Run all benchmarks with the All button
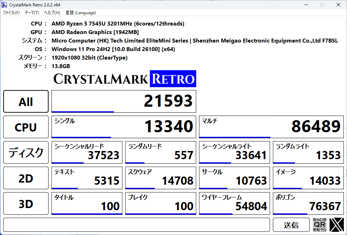This screenshot has height=235, width=347. (x=26, y=102)
